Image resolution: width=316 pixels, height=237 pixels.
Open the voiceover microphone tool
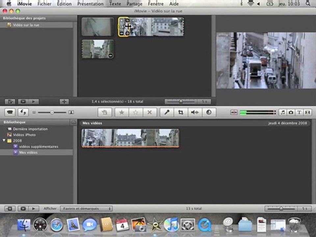(x=167, y=112)
